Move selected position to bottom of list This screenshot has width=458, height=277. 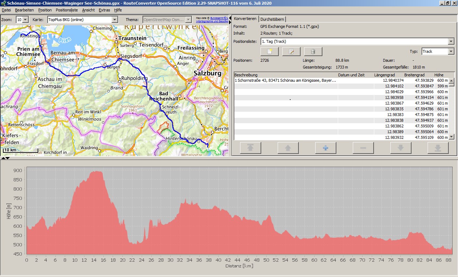[438, 148]
